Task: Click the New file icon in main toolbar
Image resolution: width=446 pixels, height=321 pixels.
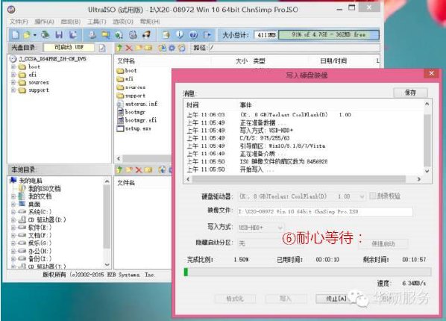Action: [x=16, y=35]
